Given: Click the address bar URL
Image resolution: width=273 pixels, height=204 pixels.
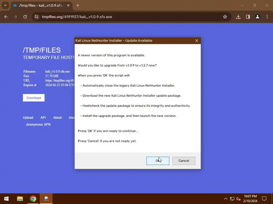Looking at the screenshot, I should (x=77, y=17).
